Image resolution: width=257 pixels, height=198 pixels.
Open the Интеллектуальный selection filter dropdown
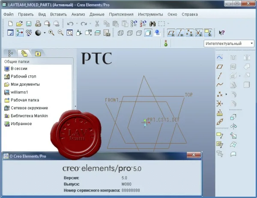[x=229, y=43]
